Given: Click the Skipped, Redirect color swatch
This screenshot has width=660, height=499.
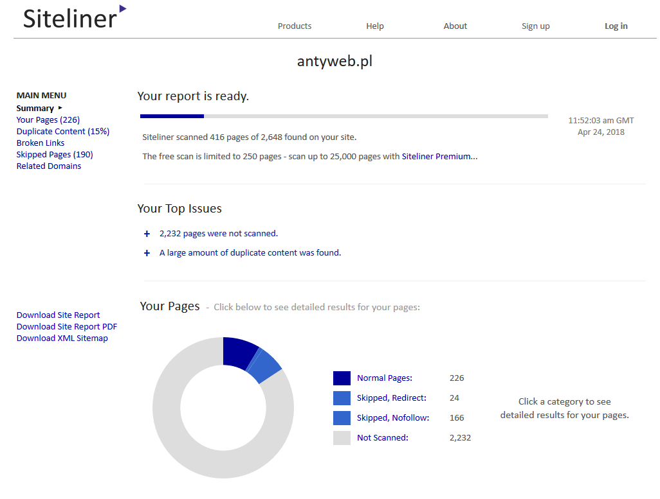Looking at the screenshot, I should [342, 398].
